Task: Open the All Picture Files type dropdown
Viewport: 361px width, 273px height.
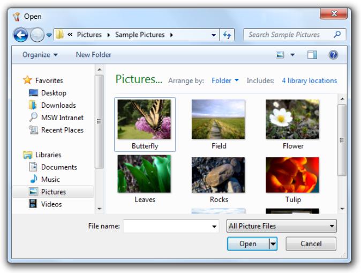Action: (281, 226)
